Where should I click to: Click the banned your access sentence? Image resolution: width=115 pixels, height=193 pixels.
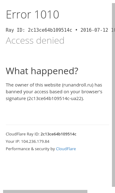point(54,92)
